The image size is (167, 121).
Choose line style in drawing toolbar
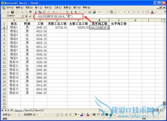tap(94, 114)
